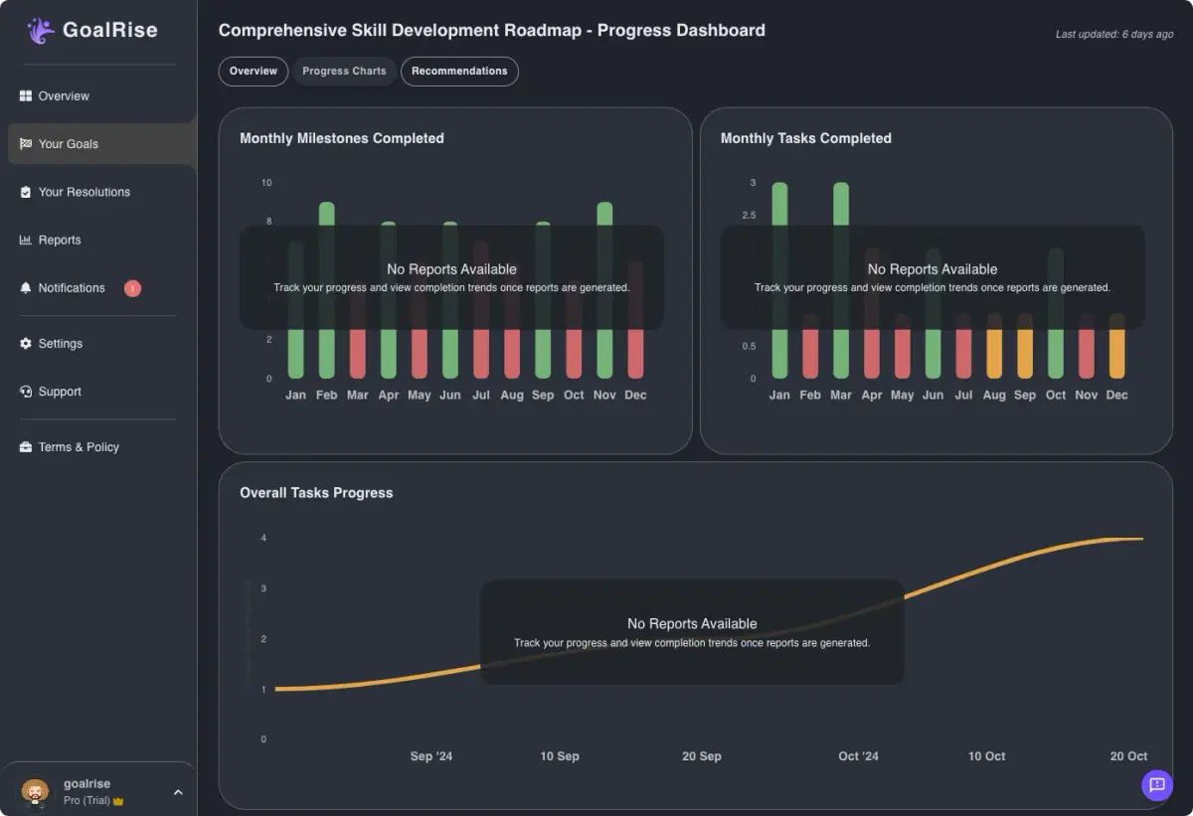Click the Comprehensive Skill Development Roadmap title
Viewport: 1193px width, 816px height.
(x=492, y=30)
